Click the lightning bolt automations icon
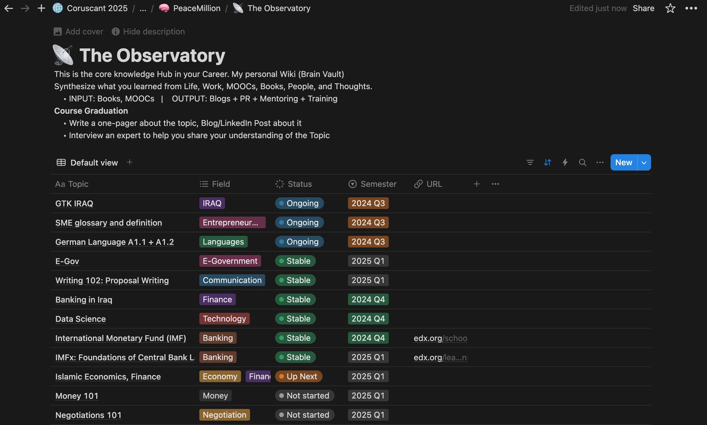The image size is (707, 425). tap(565, 162)
